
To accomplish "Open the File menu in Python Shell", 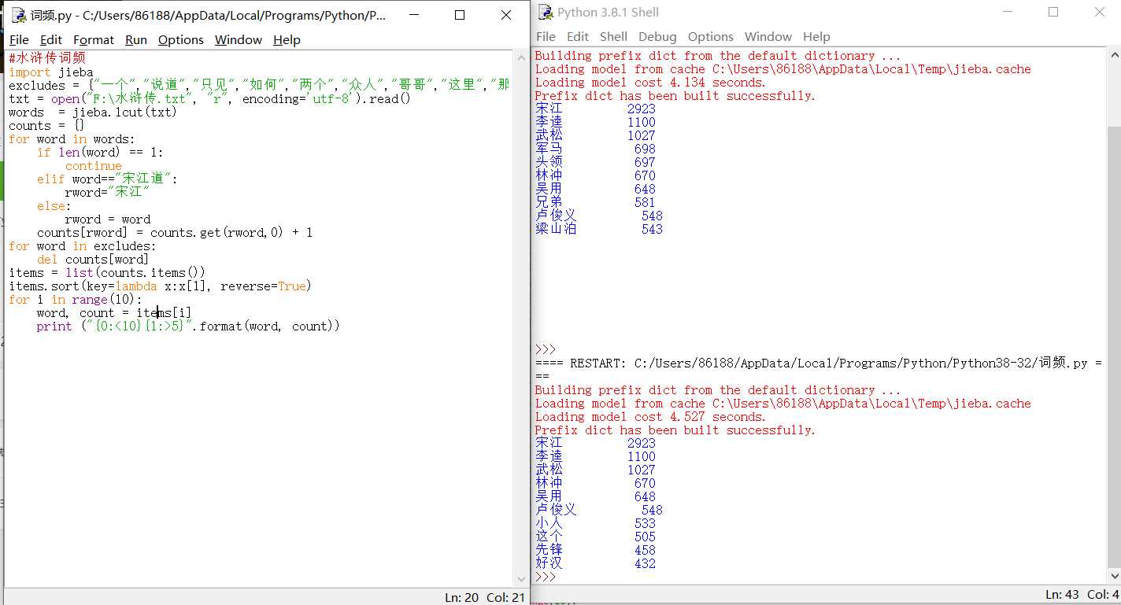I will tap(546, 36).
